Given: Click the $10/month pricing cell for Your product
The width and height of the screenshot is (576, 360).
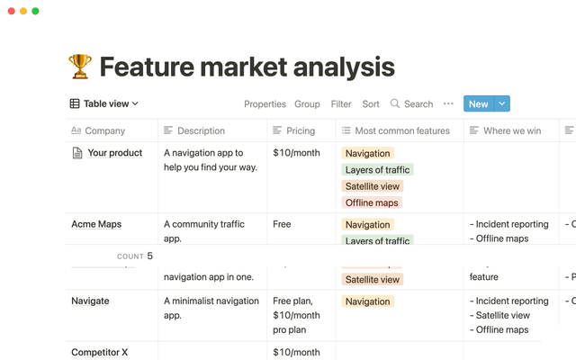Looking at the screenshot, I should [296, 153].
